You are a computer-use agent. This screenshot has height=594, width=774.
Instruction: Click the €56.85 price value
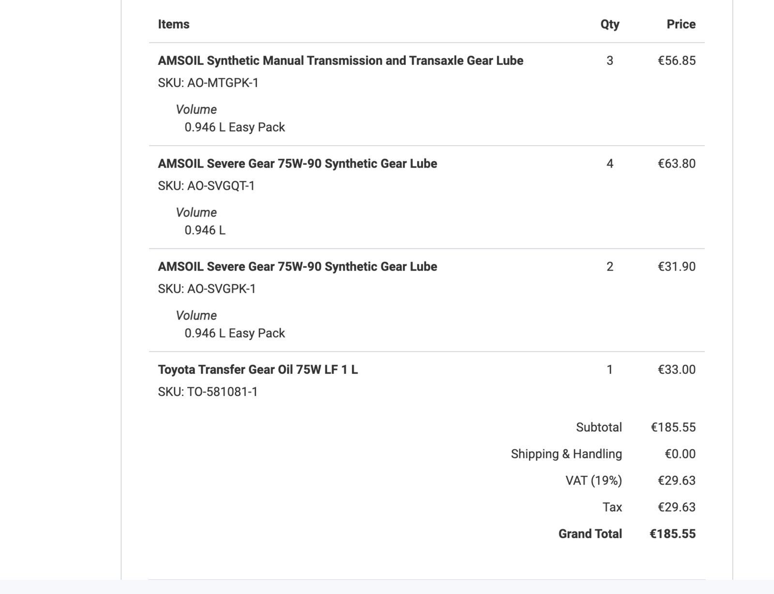[676, 61]
